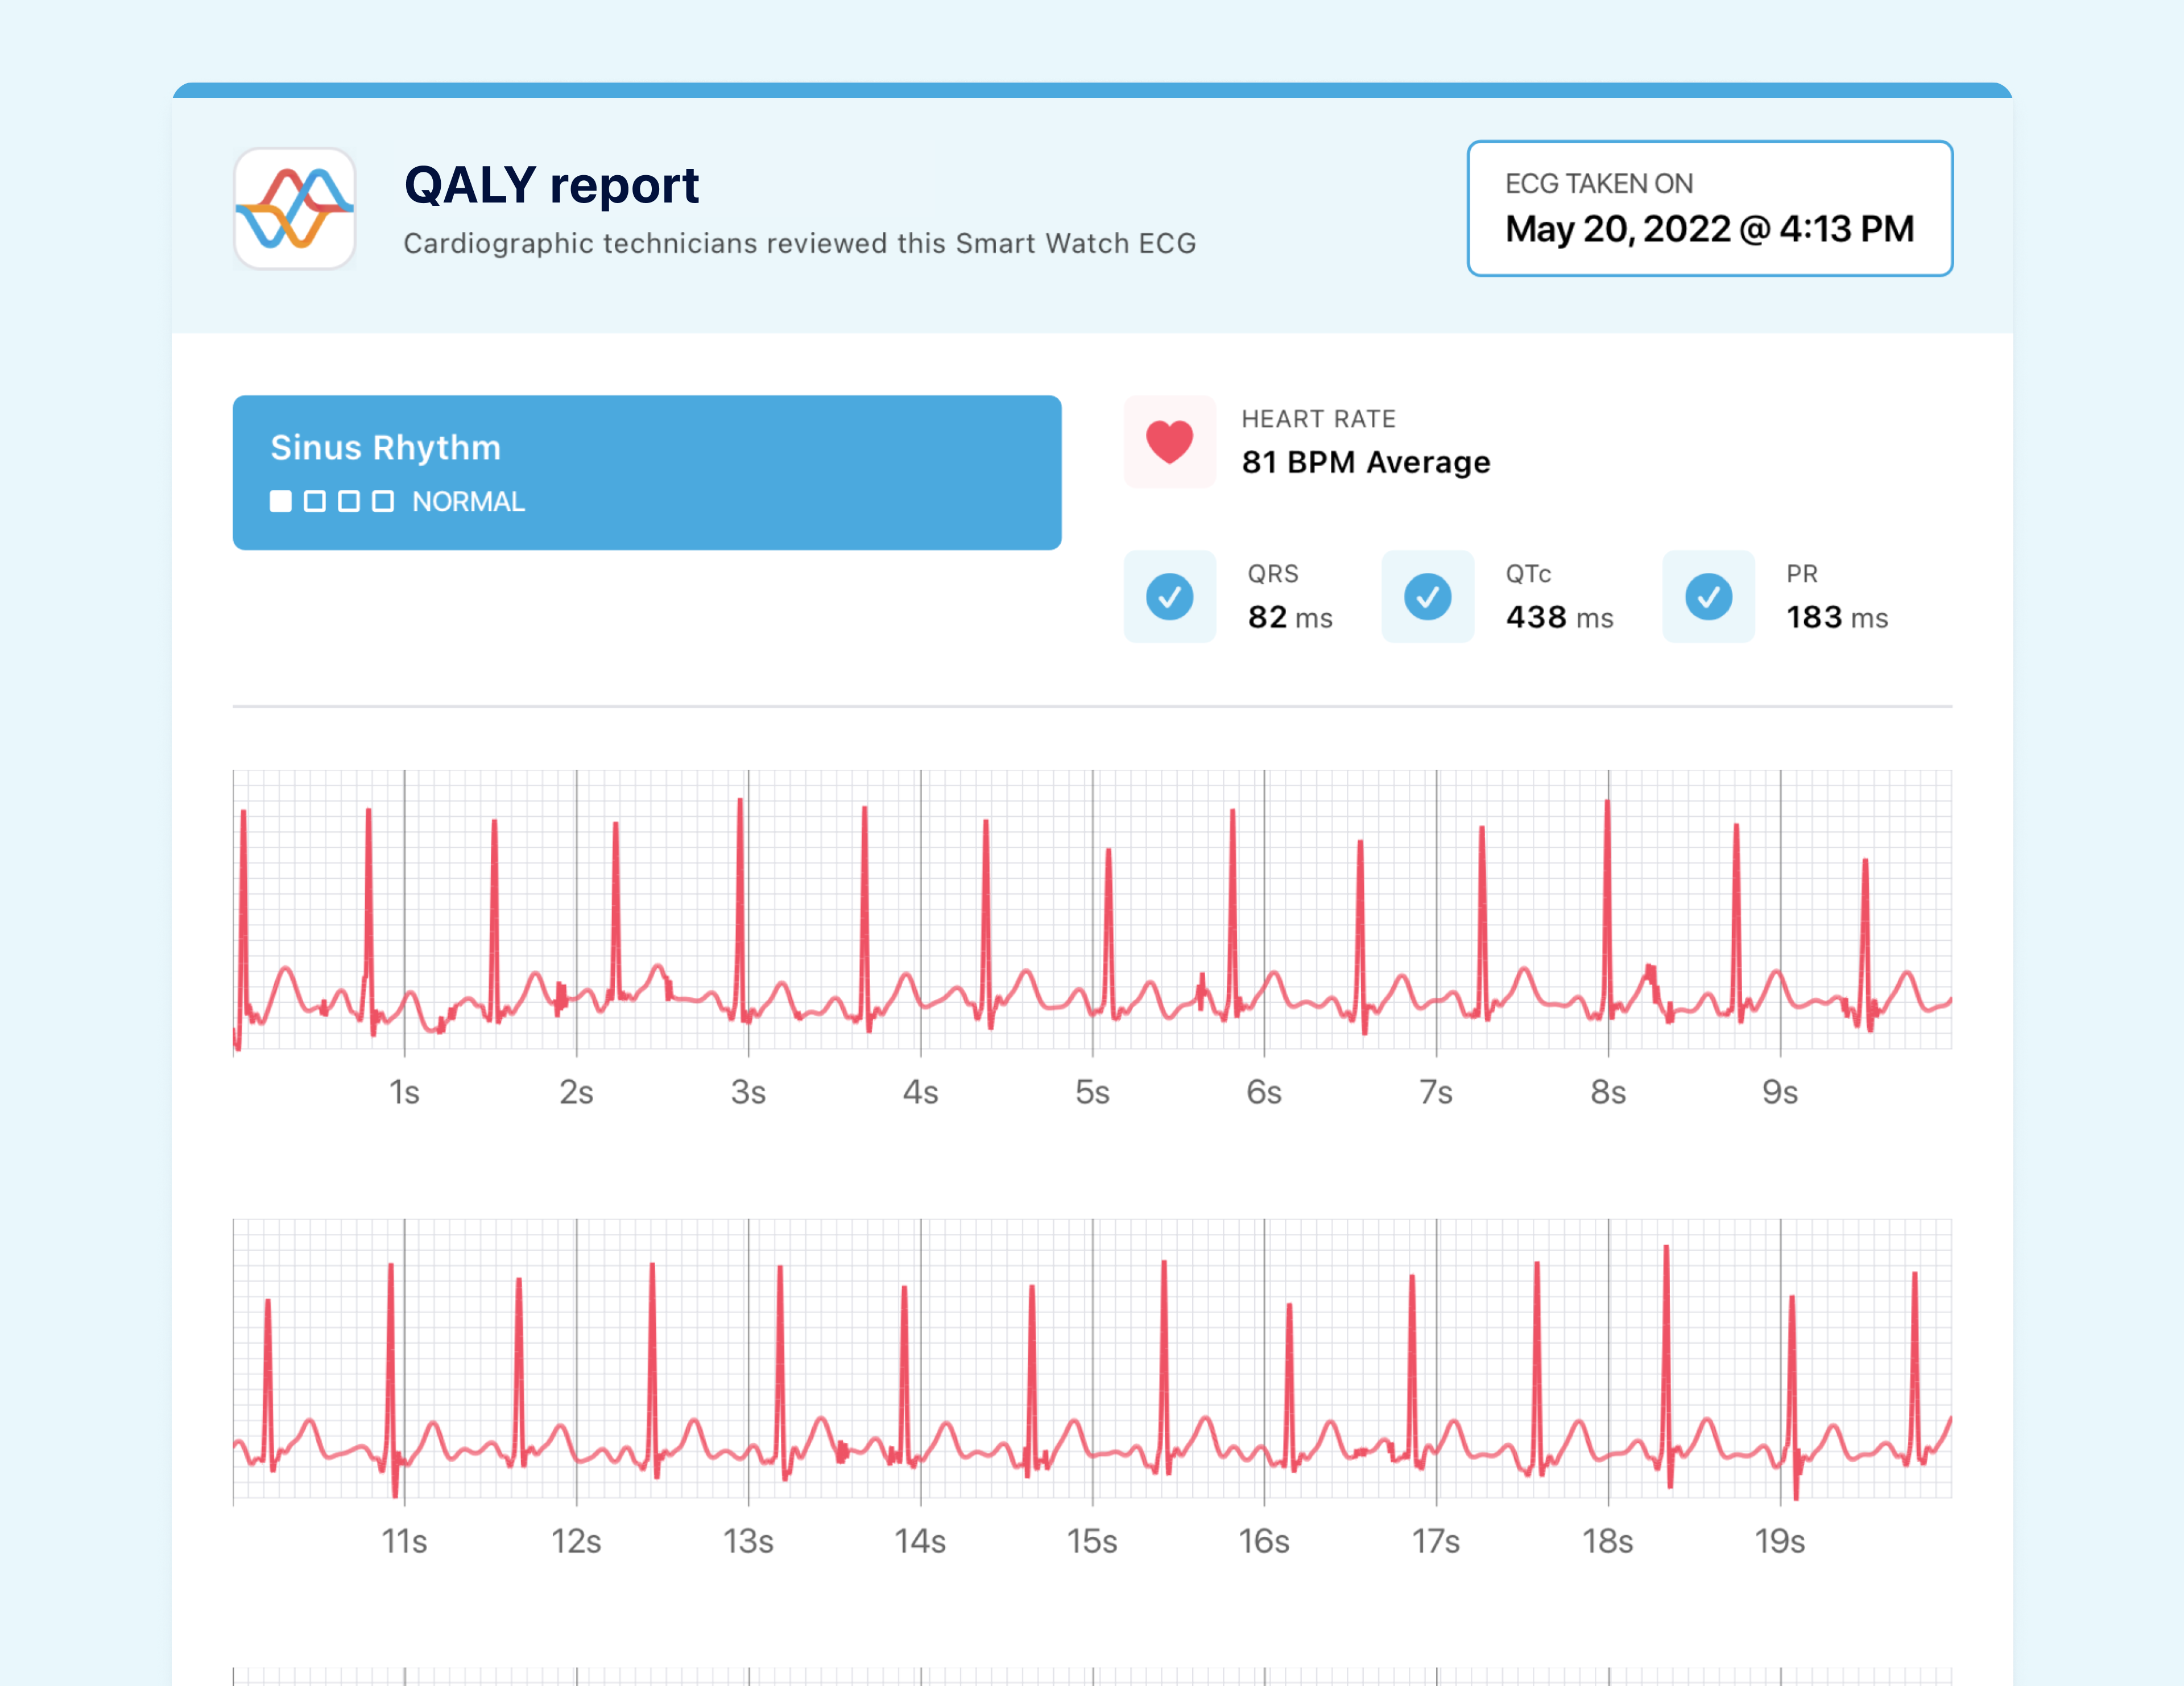Click the PR 183 ms value
This screenshot has height=1686, width=2184.
click(1837, 617)
